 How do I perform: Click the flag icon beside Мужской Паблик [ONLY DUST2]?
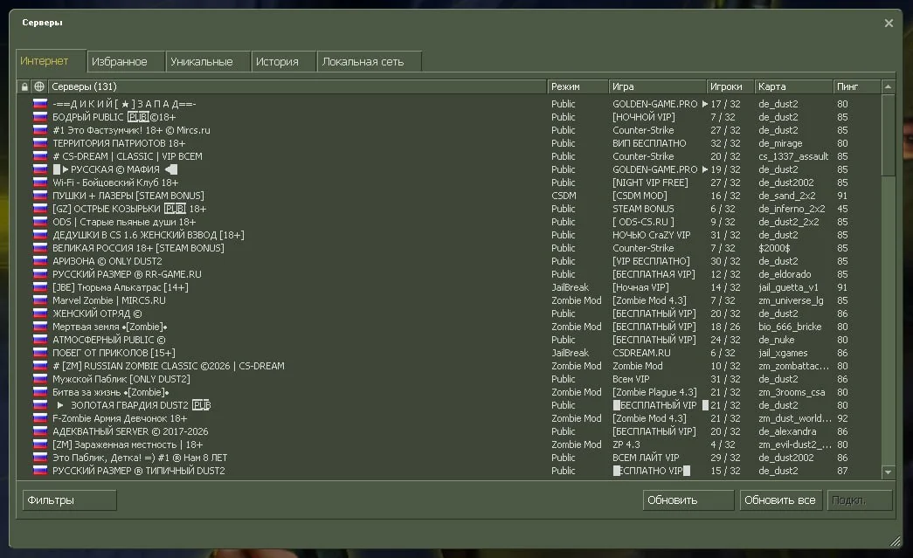click(40, 379)
